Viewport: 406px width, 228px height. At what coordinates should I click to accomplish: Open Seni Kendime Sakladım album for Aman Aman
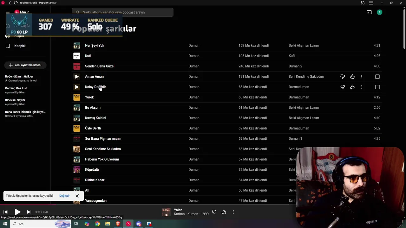306,77
